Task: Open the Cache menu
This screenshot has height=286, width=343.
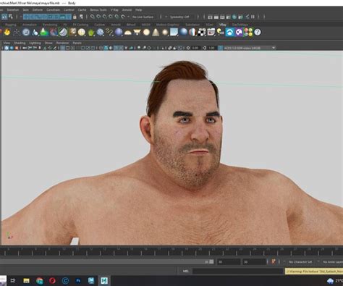Action: [x=82, y=10]
